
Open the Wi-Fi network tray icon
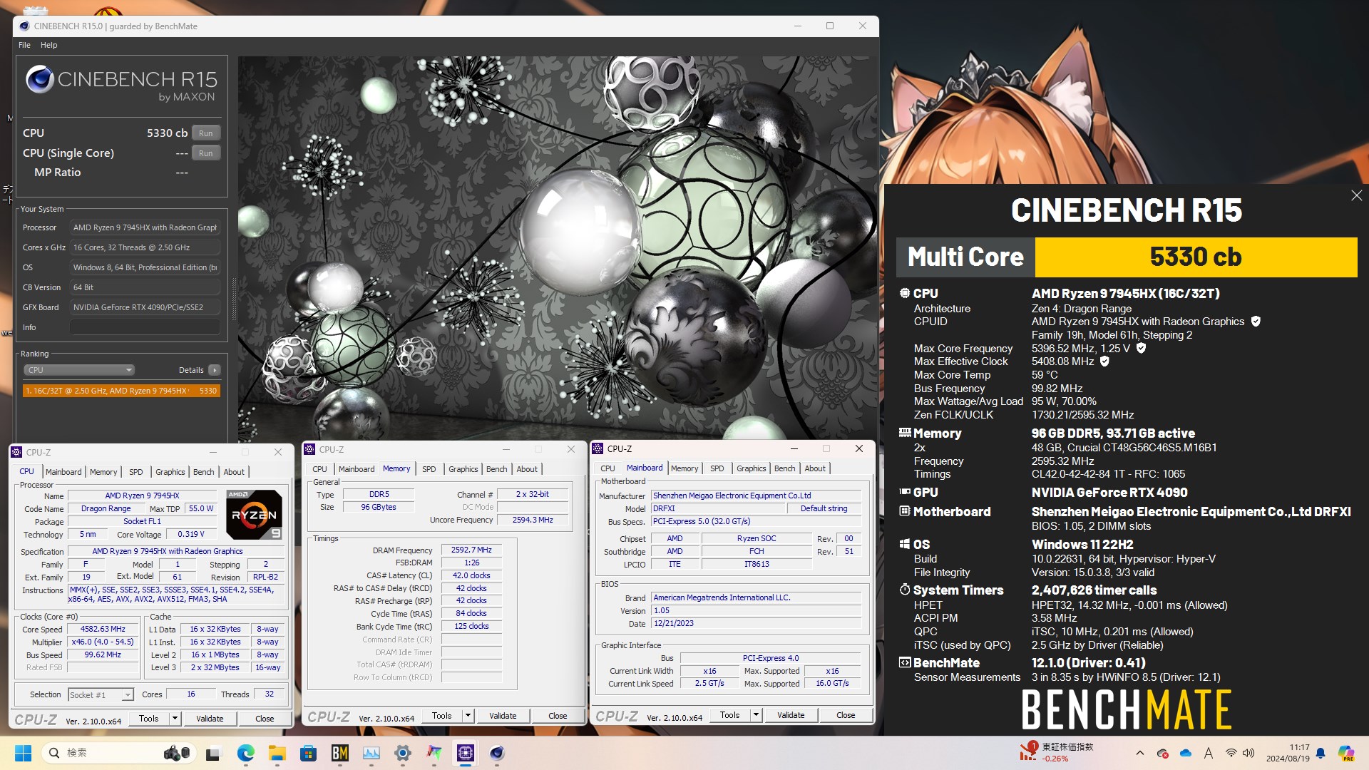tap(1231, 753)
